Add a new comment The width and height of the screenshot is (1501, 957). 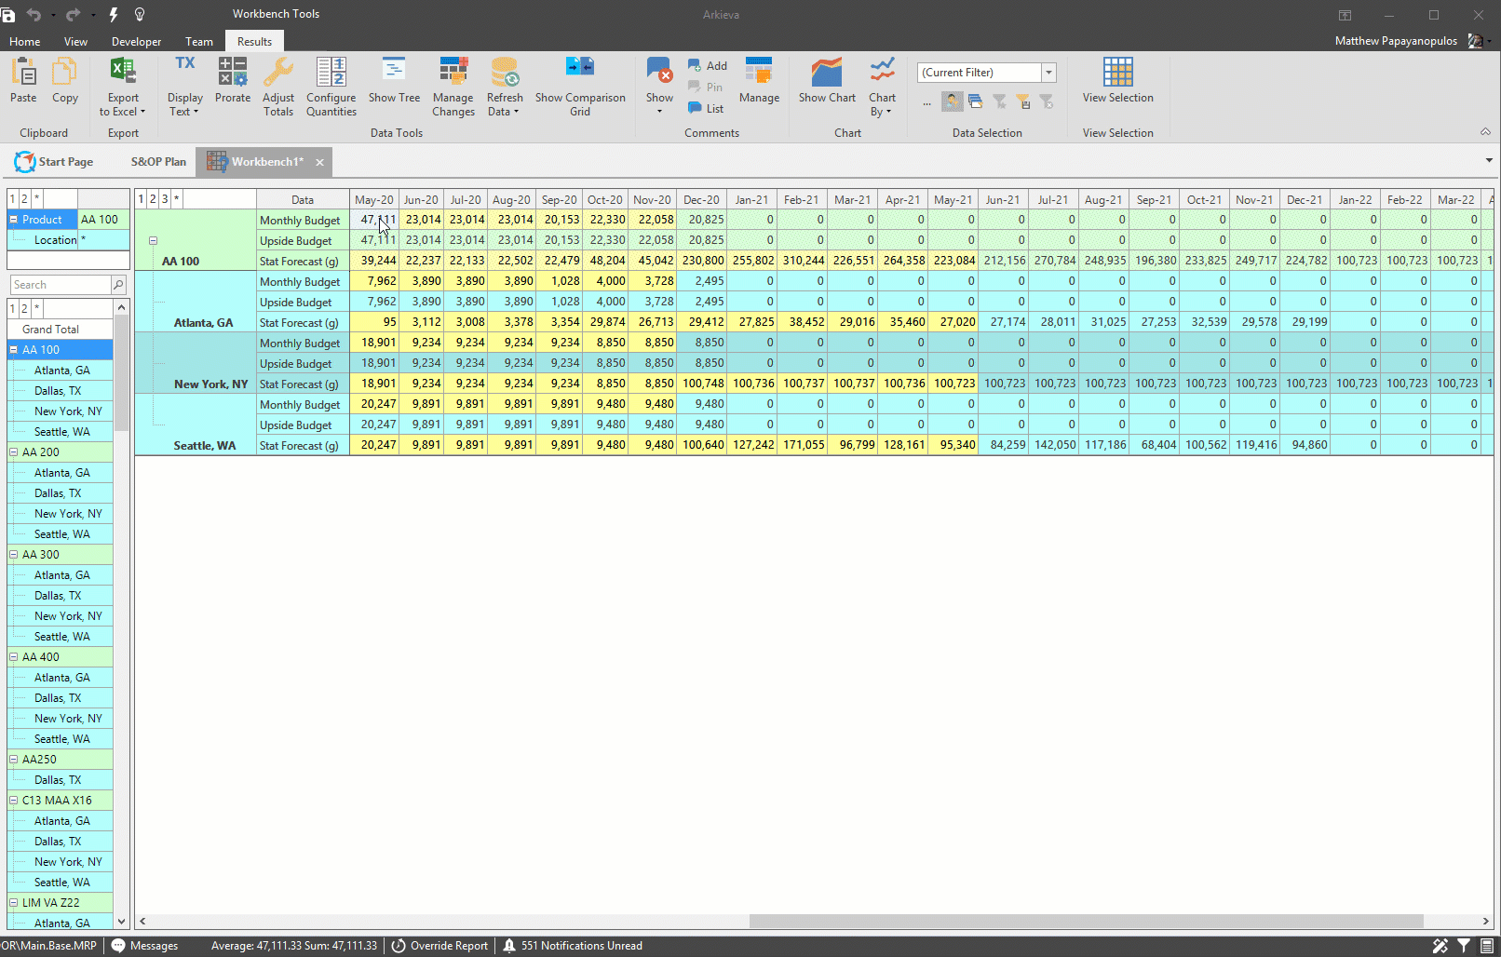tap(708, 65)
